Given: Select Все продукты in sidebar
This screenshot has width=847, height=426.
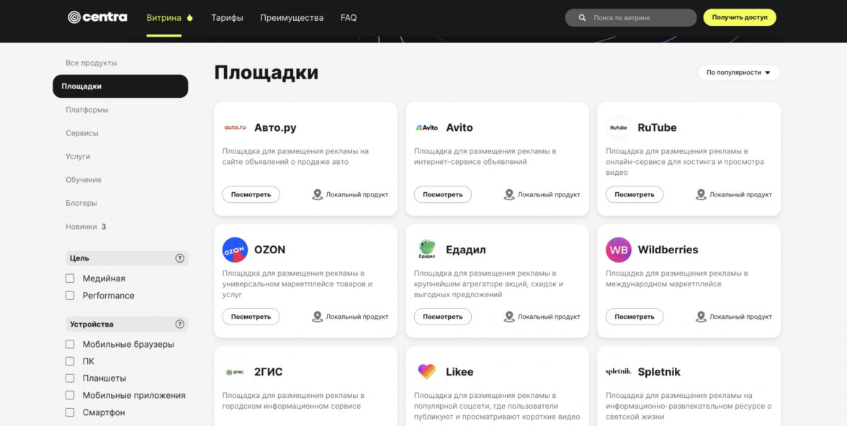Looking at the screenshot, I should [x=91, y=63].
